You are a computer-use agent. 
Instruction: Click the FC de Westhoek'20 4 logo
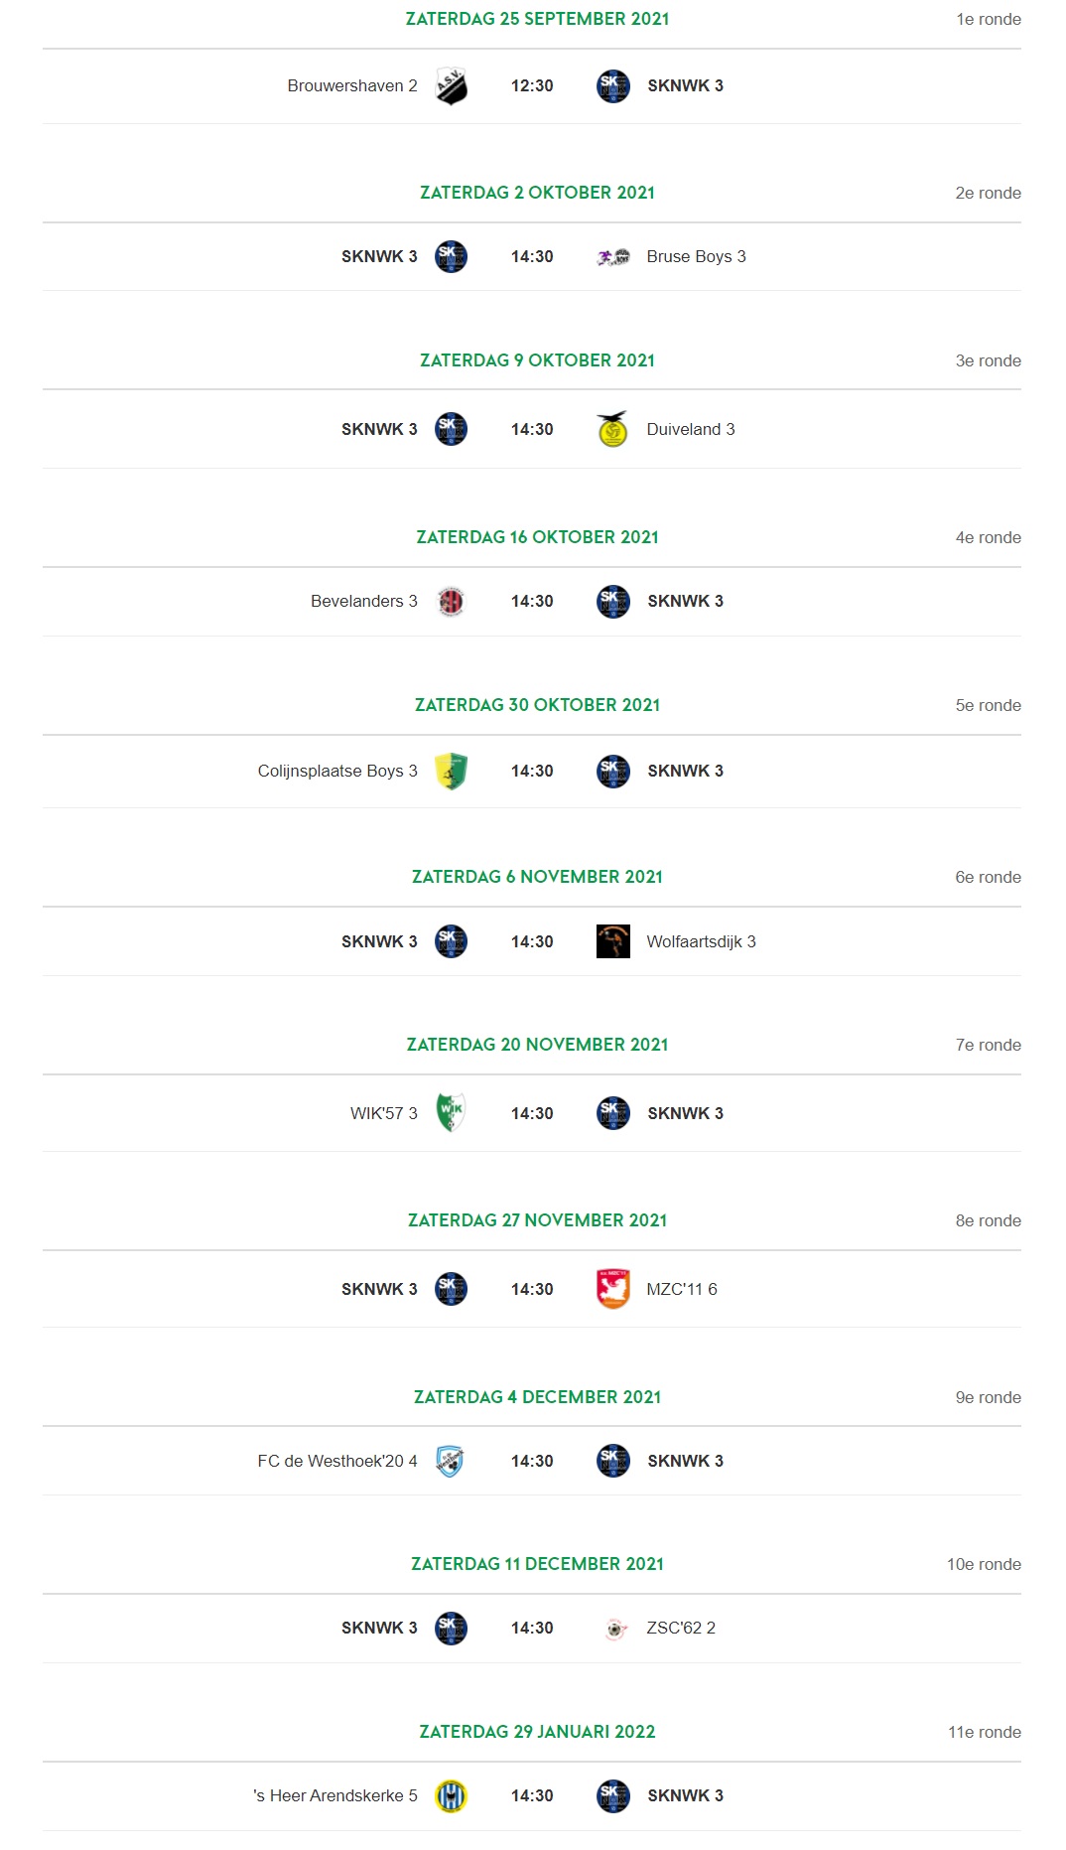coord(451,1461)
